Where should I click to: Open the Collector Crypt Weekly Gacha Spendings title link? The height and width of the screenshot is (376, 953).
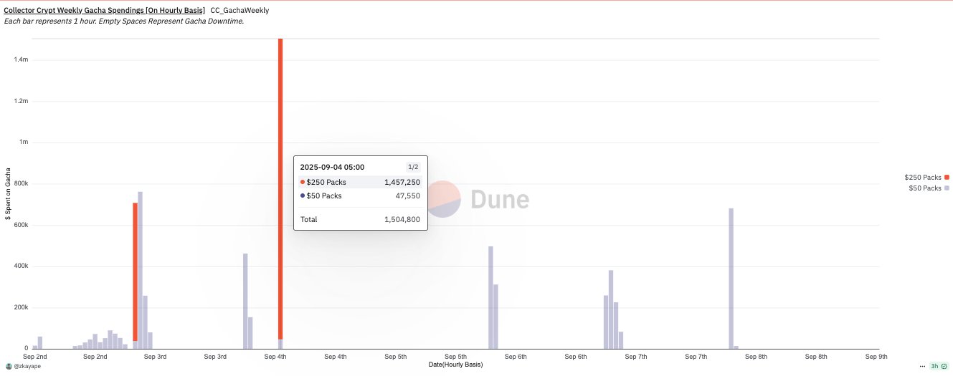(105, 11)
